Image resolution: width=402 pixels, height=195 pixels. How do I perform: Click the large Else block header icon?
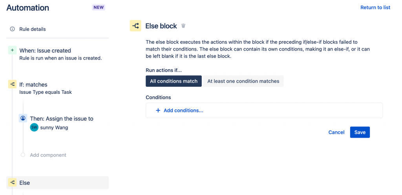[135, 26]
